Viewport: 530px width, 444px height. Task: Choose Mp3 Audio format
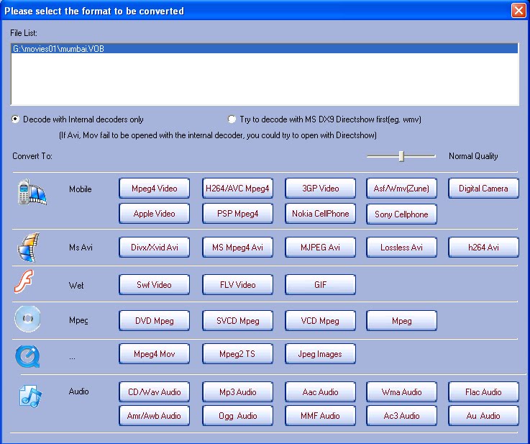click(237, 392)
